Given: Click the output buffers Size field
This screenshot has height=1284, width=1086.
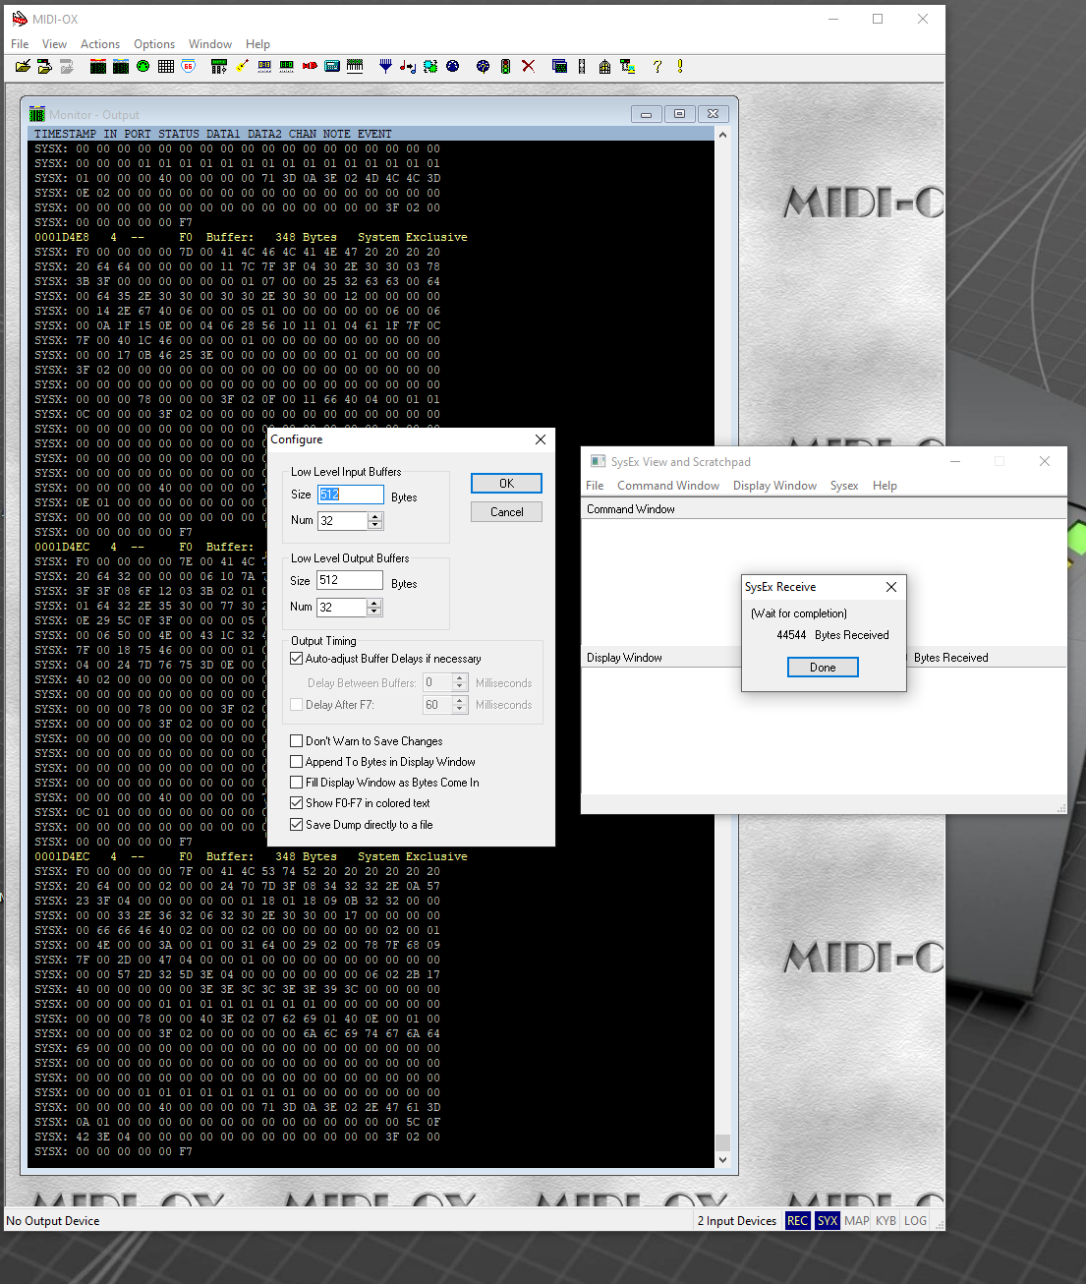Looking at the screenshot, I should pyautogui.click(x=350, y=581).
